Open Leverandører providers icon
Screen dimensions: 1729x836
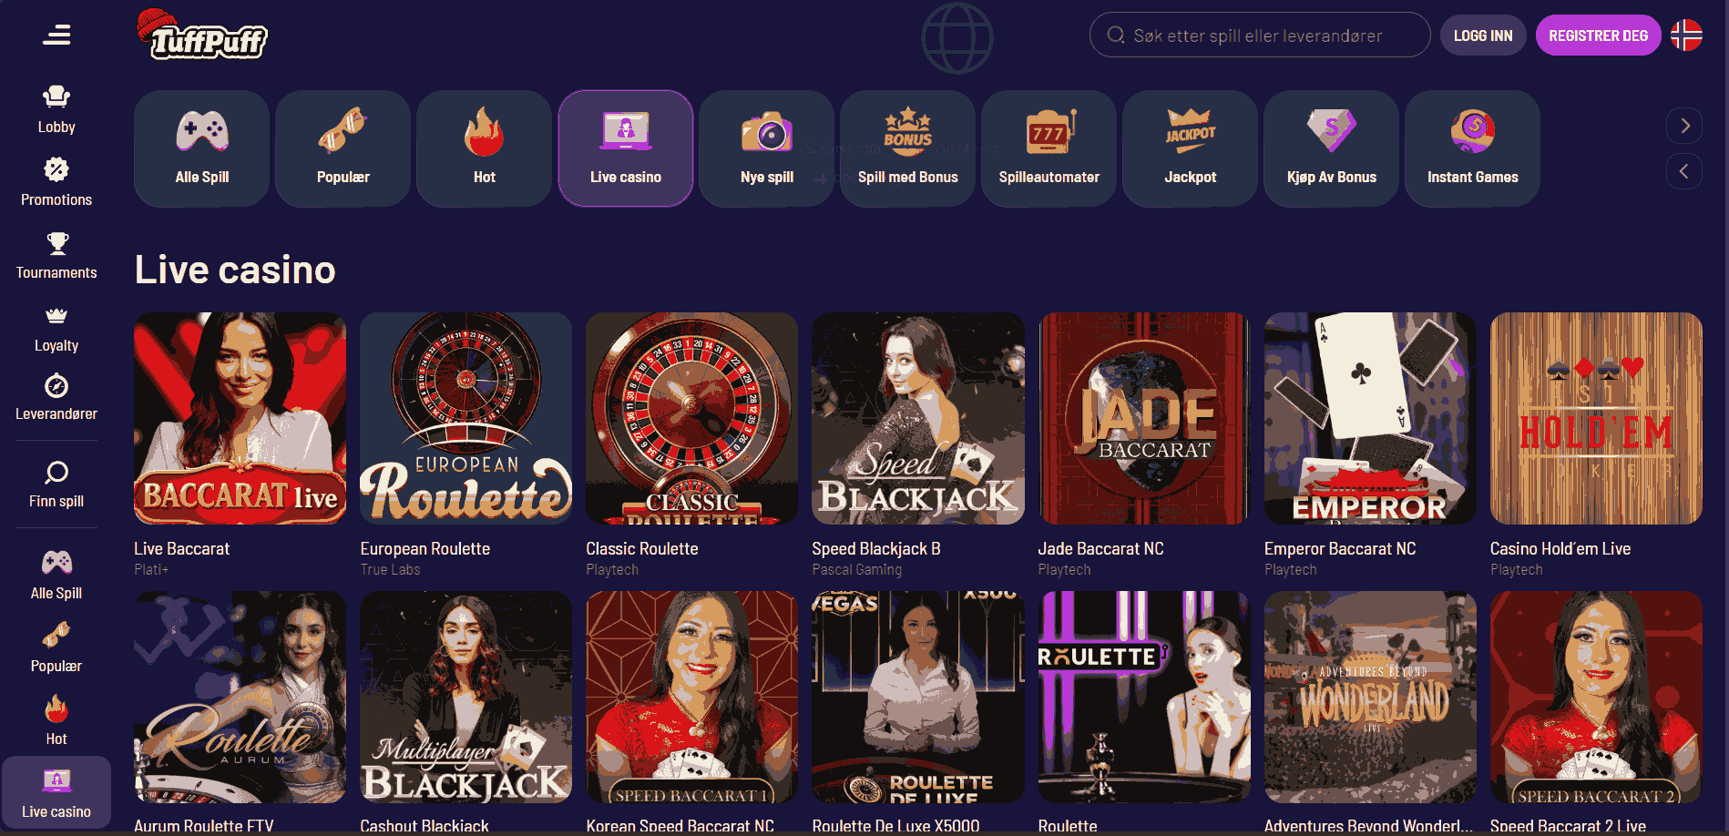(x=56, y=386)
